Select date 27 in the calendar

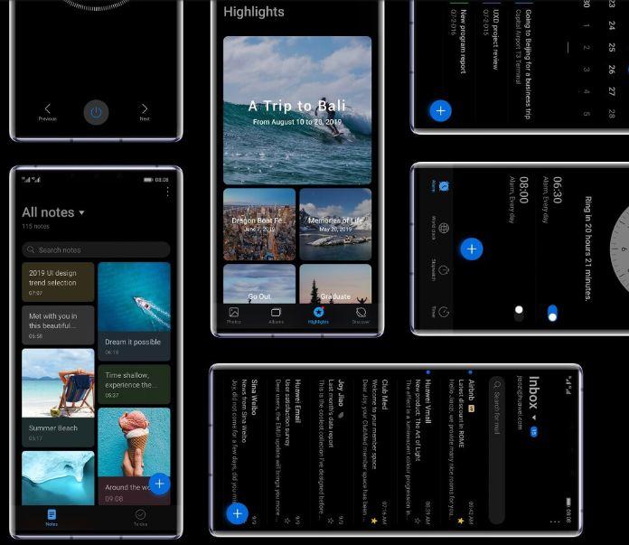pos(611,91)
